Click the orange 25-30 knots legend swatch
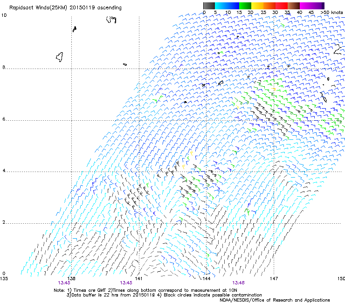 [269, 6]
